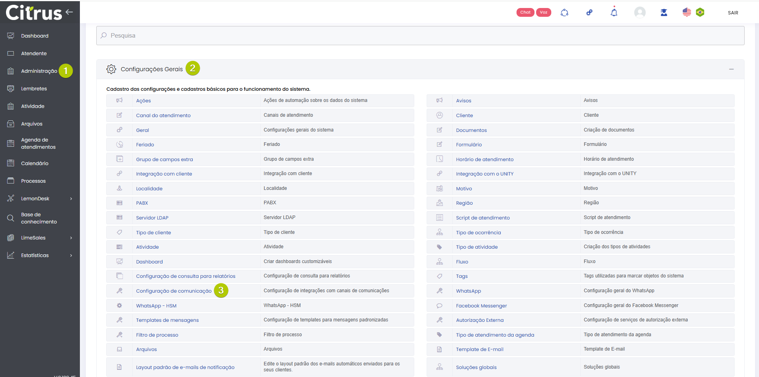
Task: Click the circular connected-nodes icon in header
Action: point(564,12)
